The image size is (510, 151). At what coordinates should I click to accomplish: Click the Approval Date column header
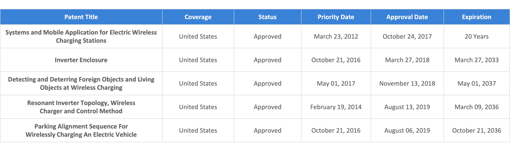click(x=407, y=17)
